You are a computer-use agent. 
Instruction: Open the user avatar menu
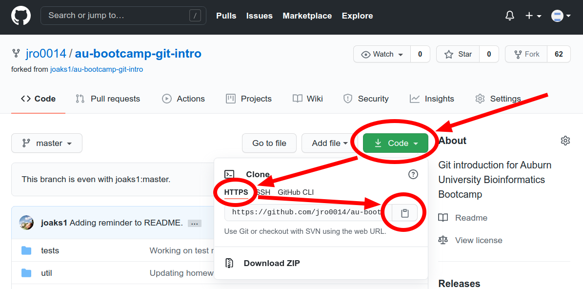[x=561, y=16]
